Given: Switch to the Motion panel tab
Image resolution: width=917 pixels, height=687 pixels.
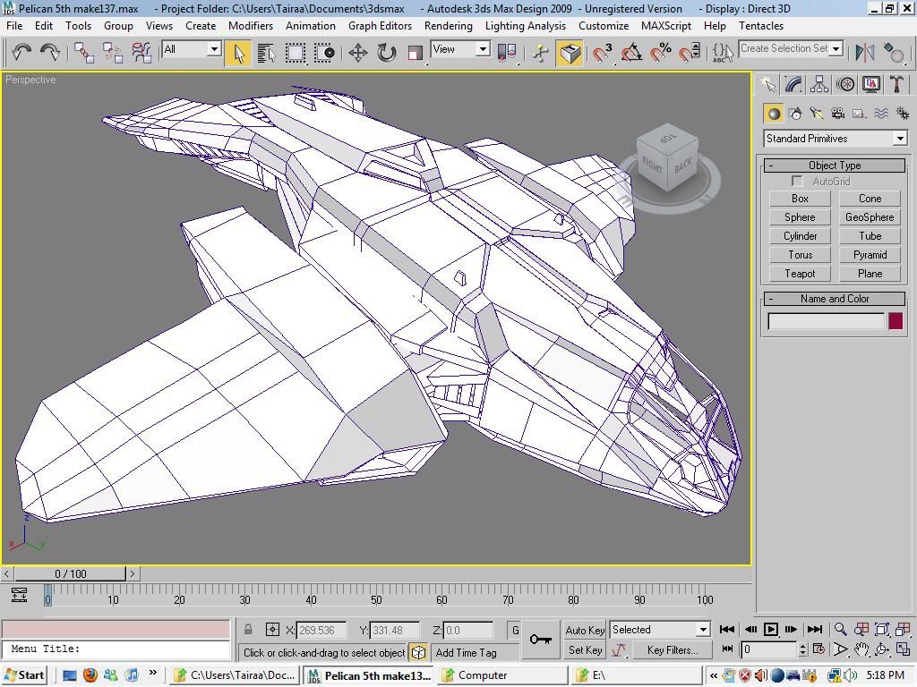Looking at the screenshot, I should 845,85.
